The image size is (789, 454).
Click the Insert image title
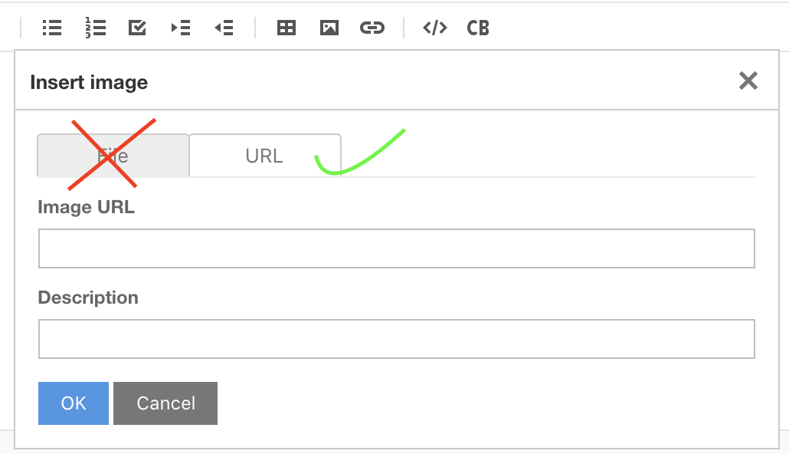88,82
